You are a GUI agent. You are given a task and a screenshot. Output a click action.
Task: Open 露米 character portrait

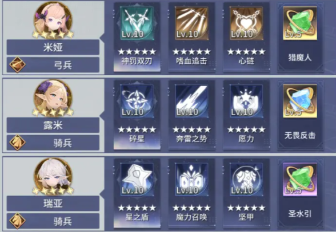coord(53,98)
